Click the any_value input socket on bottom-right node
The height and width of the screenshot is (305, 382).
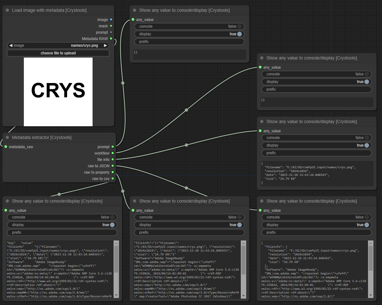[x=261, y=210]
